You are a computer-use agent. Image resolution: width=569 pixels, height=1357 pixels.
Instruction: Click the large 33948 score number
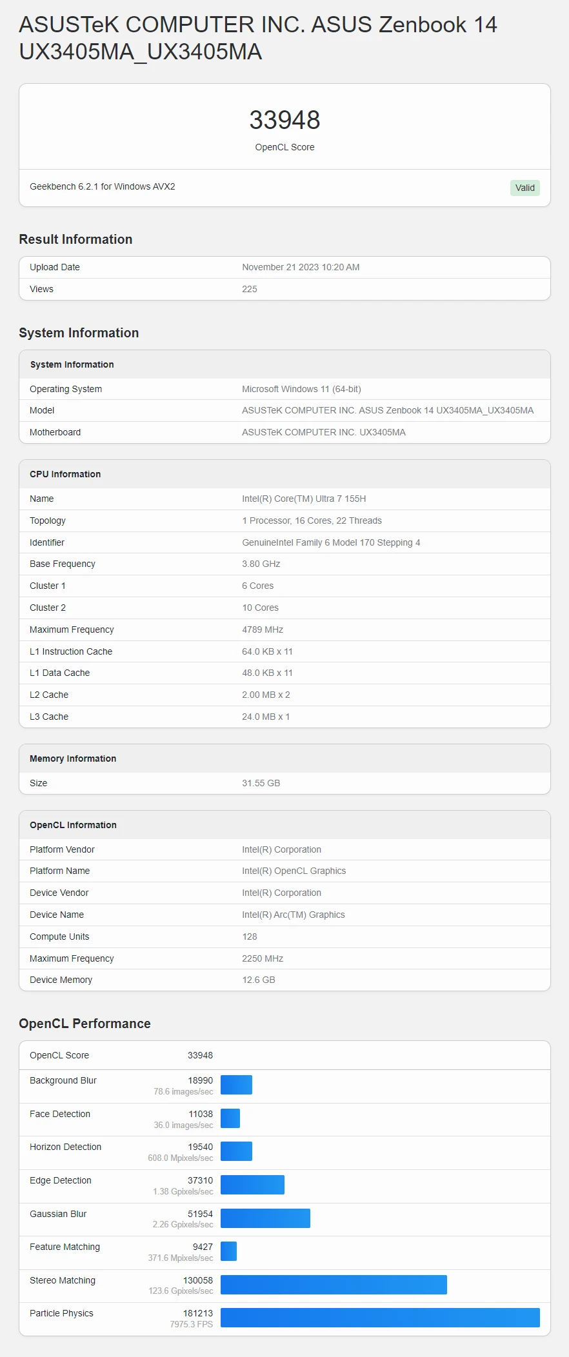tap(284, 120)
